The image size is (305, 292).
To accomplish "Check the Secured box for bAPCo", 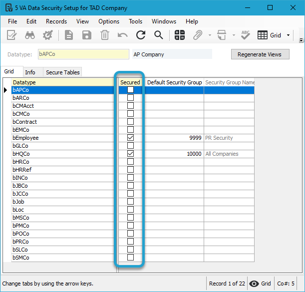I will coord(130,90).
